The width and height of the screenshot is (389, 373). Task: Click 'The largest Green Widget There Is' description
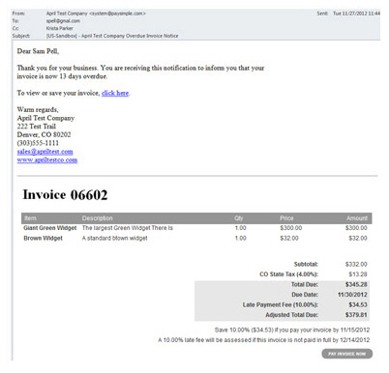click(128, 228)
